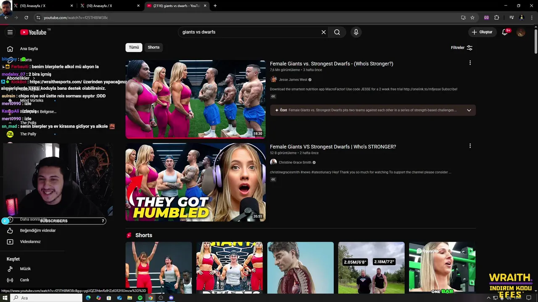
Task: Open Female Giants vs. Strongest Dwarfs title
Action: click(x=331, y=64)
